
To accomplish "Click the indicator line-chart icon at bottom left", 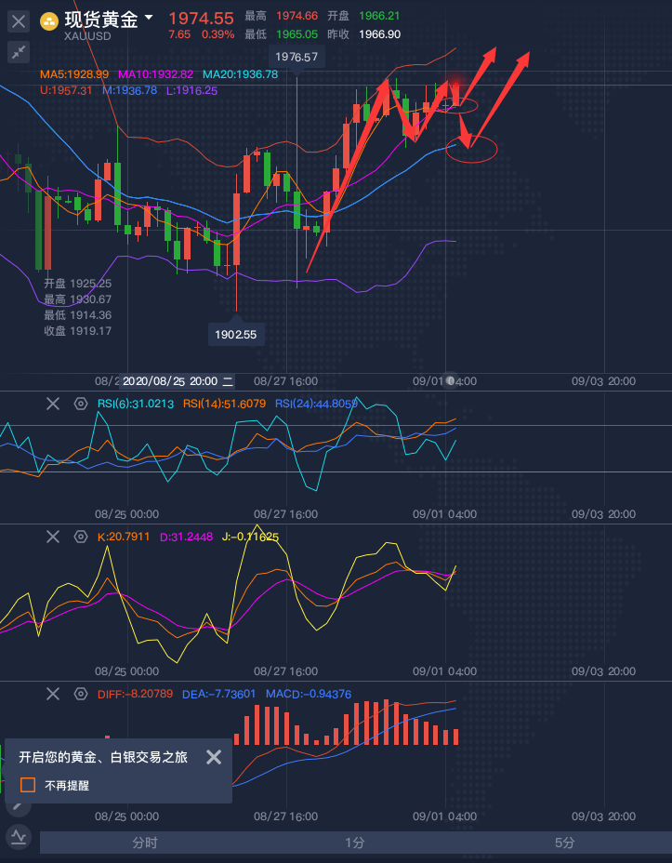I will pyautogui.click(x=18, y=837).
